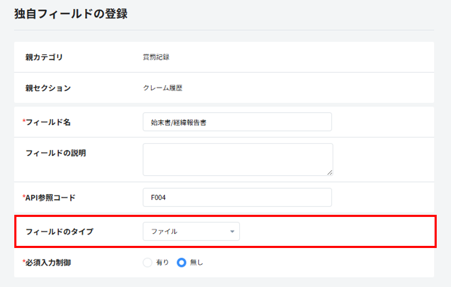Click the 賞罰記録 parent category value

click(156, 57)
